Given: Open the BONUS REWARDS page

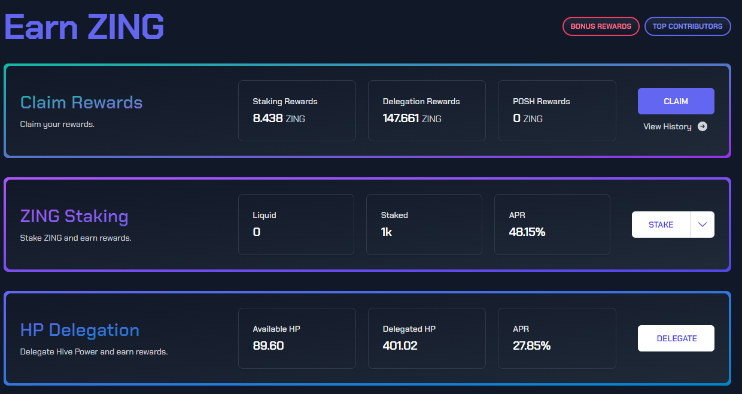Looking at the screenshot, I should (601, 26).
